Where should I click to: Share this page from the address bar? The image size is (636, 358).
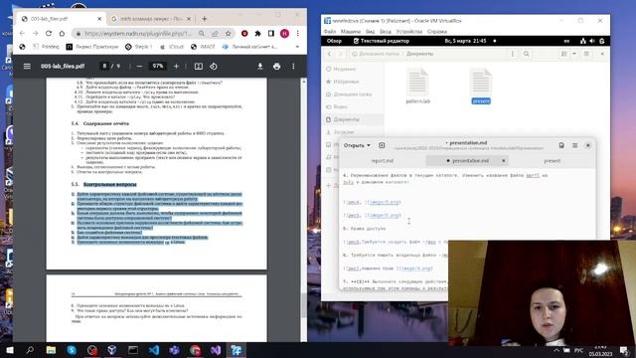pos(215,33)
